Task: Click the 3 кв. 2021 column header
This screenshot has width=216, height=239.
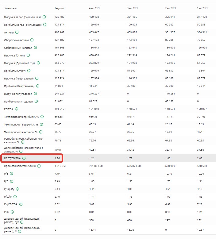Action: coord(132,8)
